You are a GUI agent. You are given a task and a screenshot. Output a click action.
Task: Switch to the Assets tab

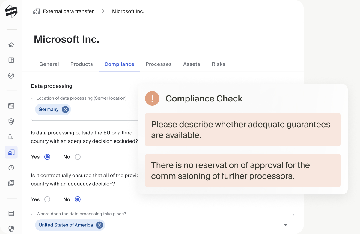[x=192, y=64]
